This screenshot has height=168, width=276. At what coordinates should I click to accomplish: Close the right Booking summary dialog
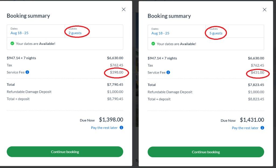point(264,9)
